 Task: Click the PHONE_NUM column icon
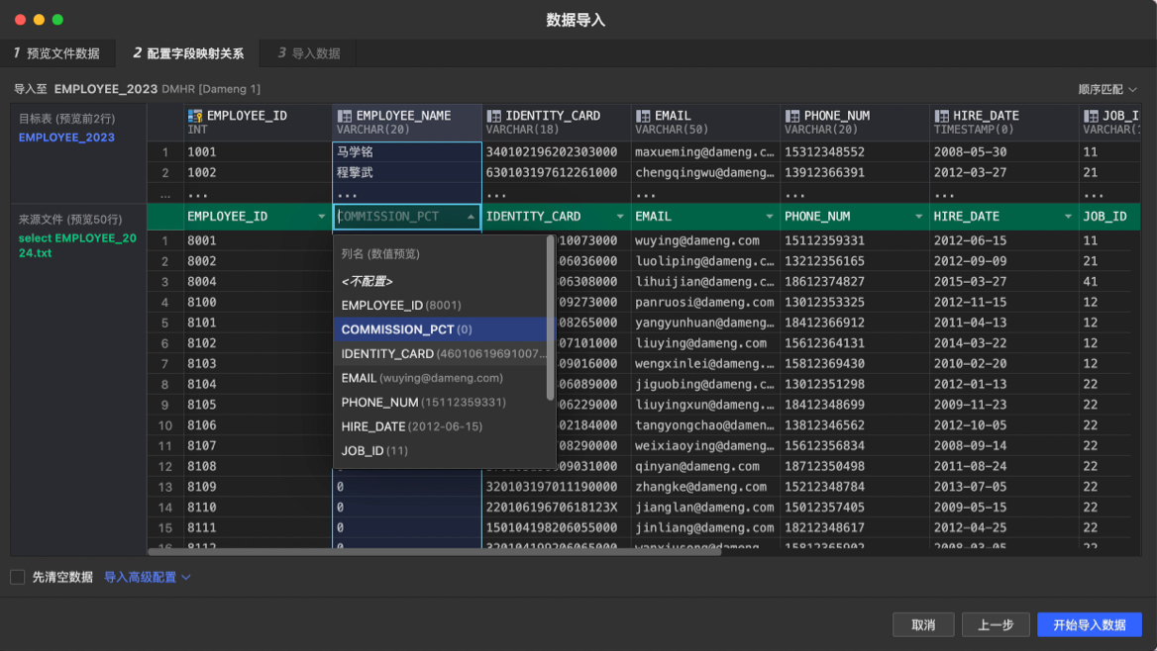791,117
